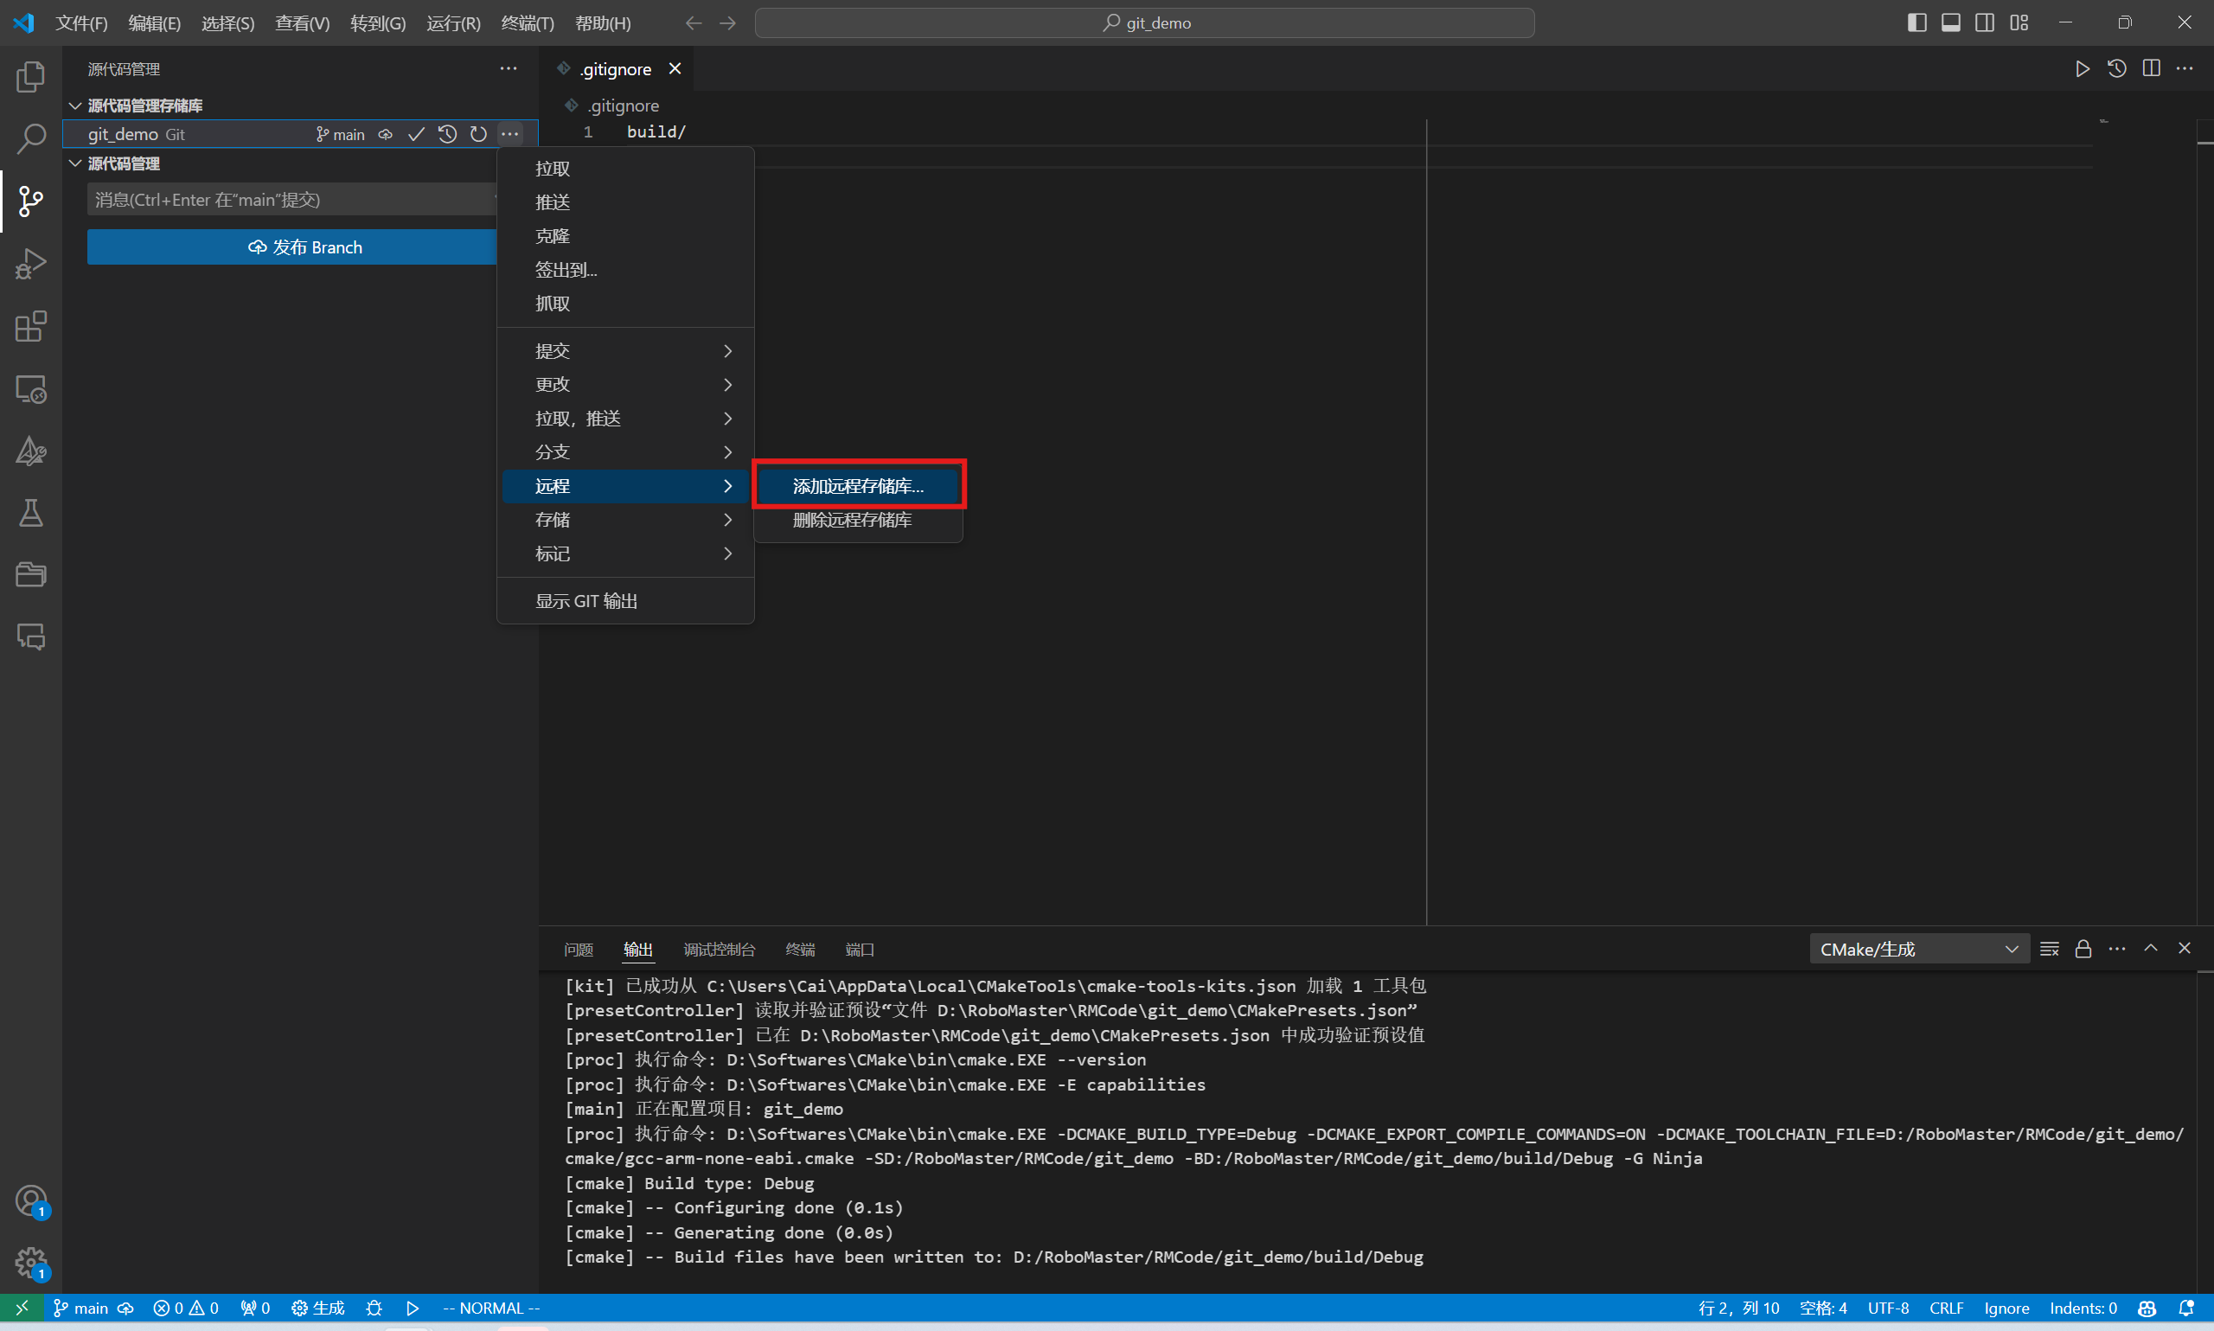
Task: Collapse the 源代码管理存储库 section
Action: coord(76,106)
